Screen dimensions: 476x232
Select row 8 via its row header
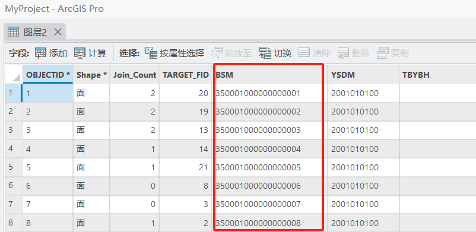(14, 223)
